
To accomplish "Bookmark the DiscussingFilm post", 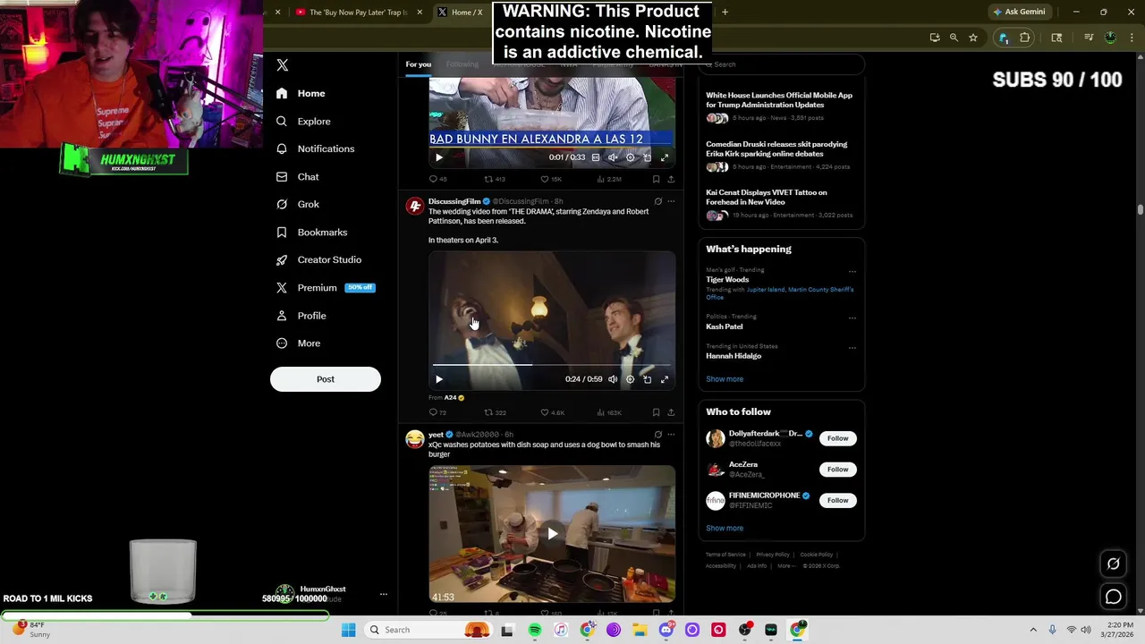I will tap(656, 412).
